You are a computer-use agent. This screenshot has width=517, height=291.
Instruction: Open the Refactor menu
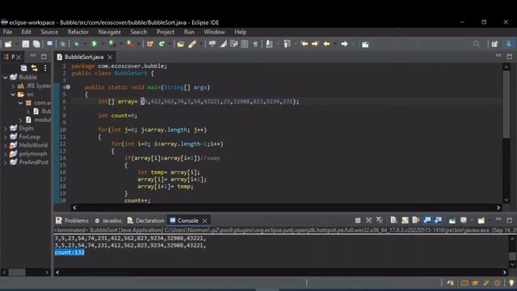pos(78,32)
